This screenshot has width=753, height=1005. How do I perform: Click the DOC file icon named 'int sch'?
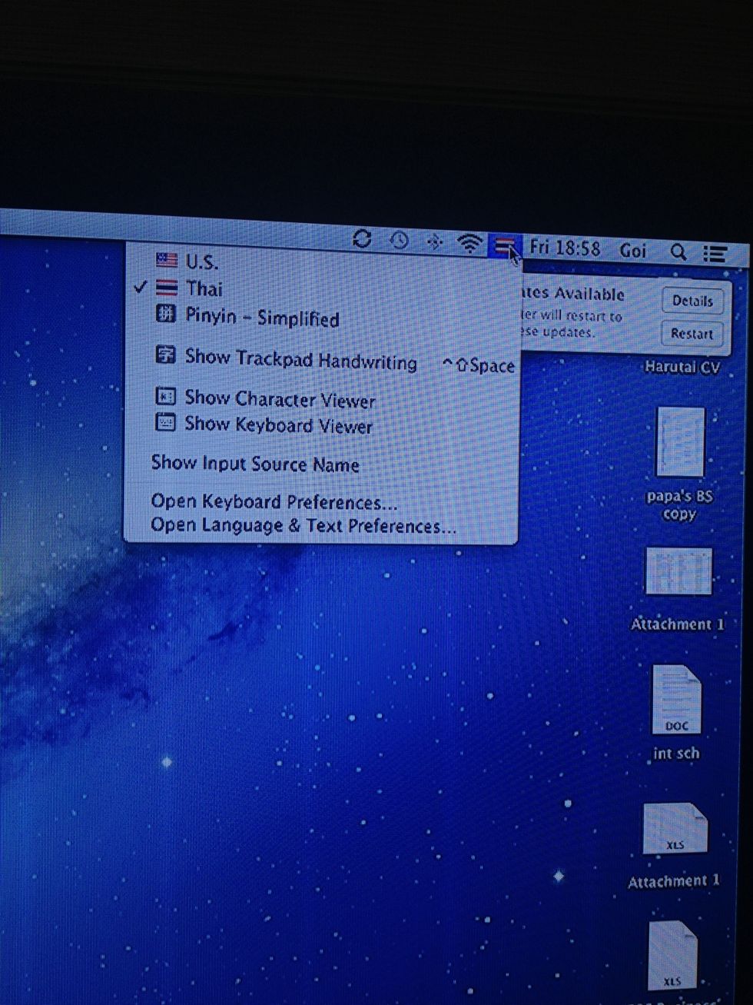pyautogui.click(x=677, y=700)
